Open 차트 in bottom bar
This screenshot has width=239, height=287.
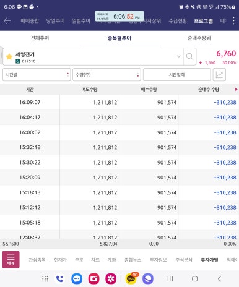coord(95,260)
